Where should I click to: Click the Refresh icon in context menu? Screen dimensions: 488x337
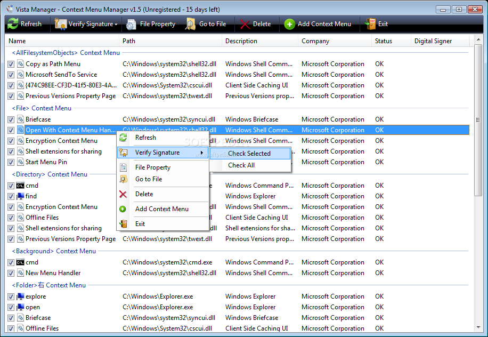coord(123,138)
